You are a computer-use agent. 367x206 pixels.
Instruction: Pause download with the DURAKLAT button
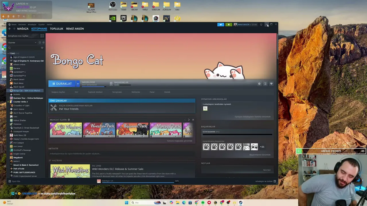(x=62, y=84)
